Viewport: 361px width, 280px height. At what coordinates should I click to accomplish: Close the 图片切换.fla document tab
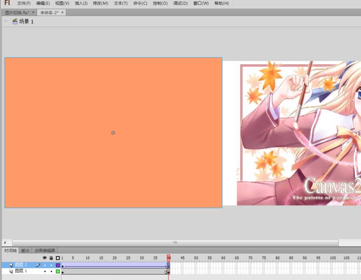click(33, 12)
